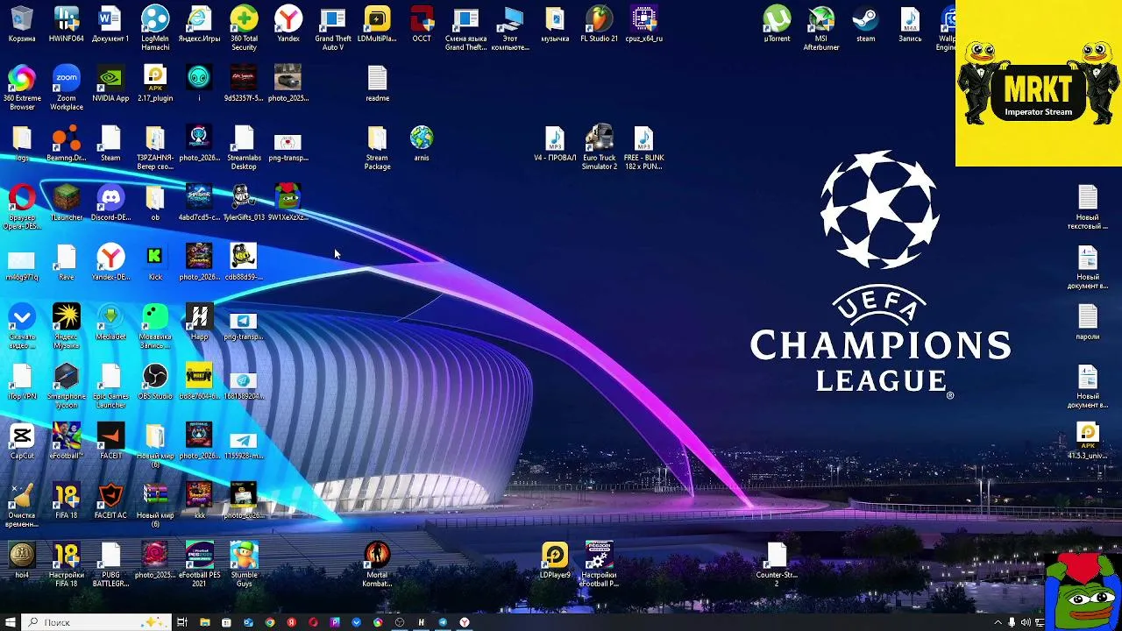Open Документ 1 Word file
The width and height of the screenshot is (1122, 631).
pyautogui.click(x=110, y=25)
